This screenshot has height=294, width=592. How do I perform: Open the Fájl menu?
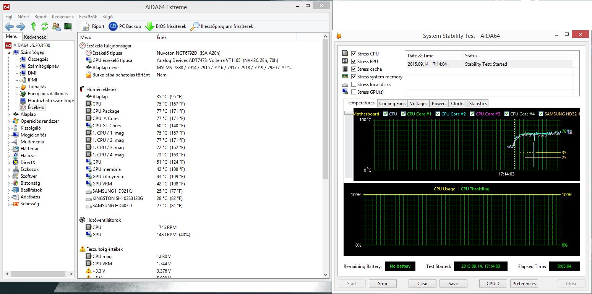point(9,17)
